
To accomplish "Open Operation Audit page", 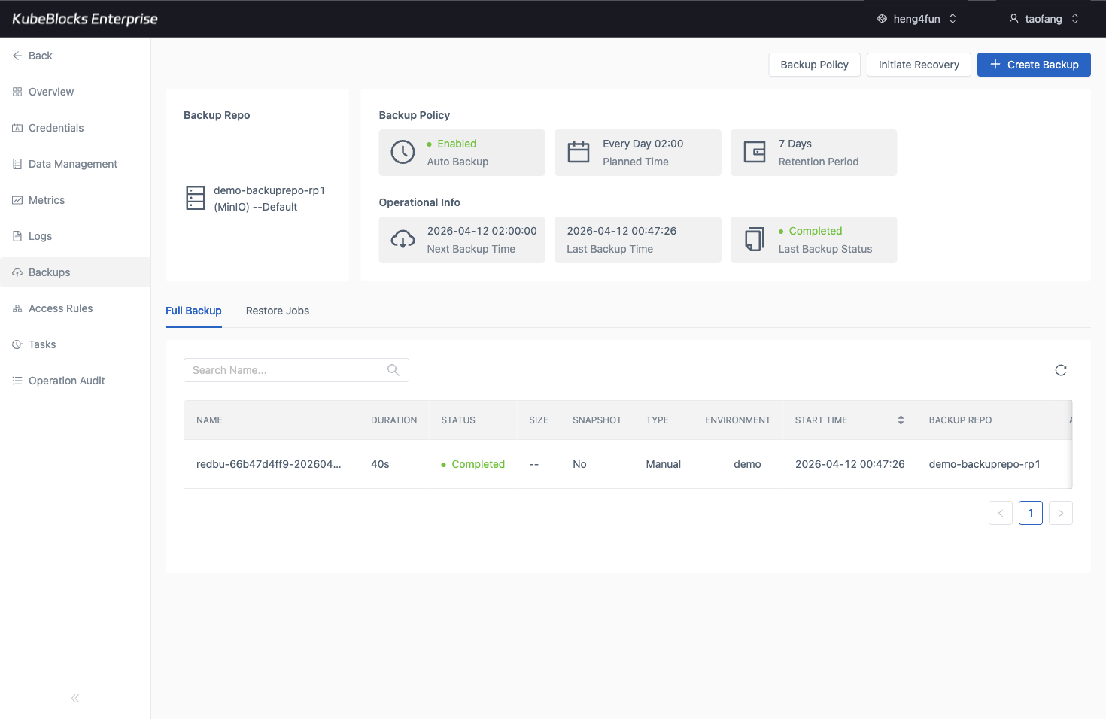I will (x=67, y=381).
